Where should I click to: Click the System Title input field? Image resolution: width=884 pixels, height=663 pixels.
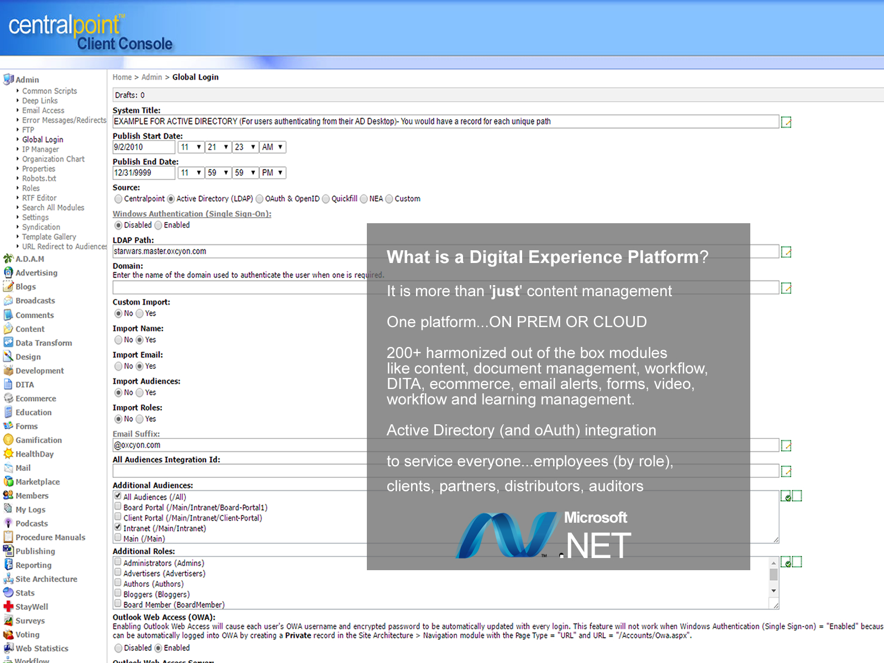tap(446, 122)
